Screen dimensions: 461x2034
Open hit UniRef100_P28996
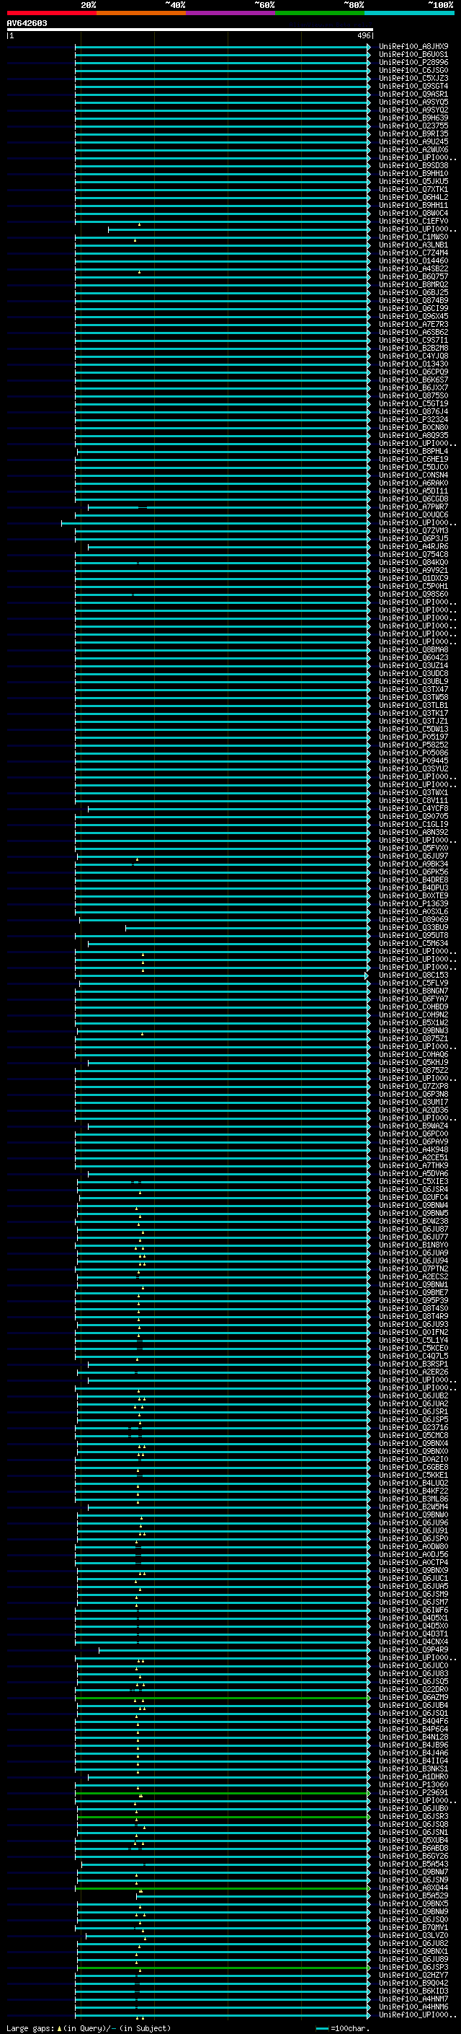413,62
